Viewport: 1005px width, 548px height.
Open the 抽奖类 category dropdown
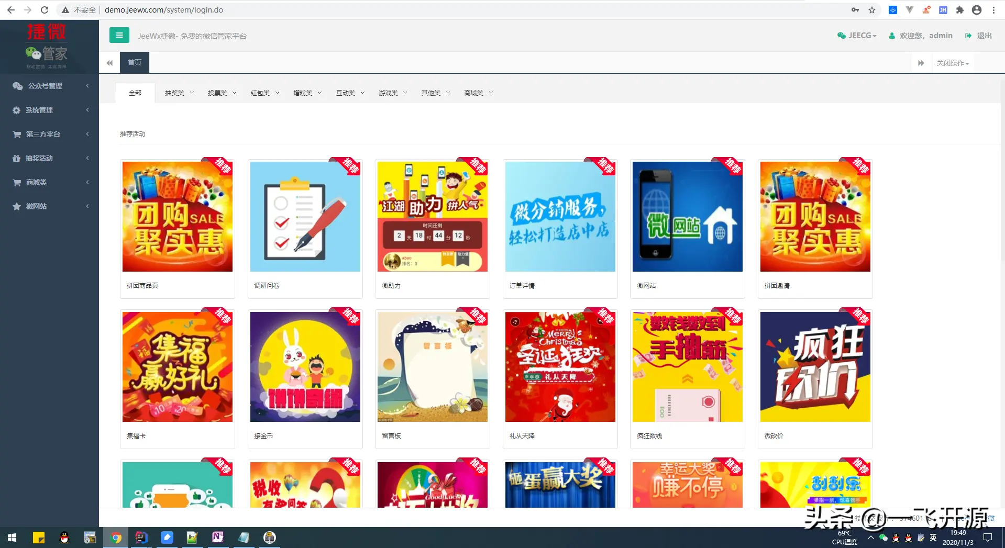tap(179, 93)
